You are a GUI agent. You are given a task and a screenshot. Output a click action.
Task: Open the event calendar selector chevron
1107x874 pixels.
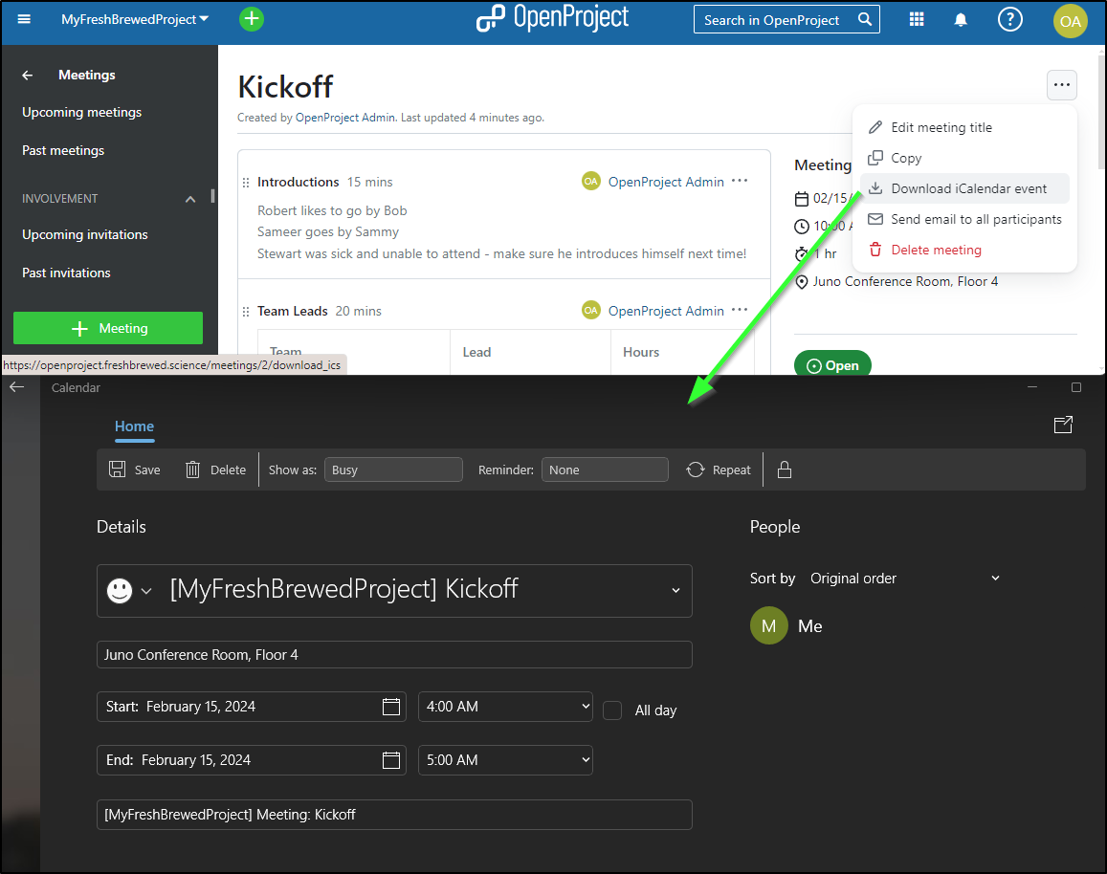675,590
